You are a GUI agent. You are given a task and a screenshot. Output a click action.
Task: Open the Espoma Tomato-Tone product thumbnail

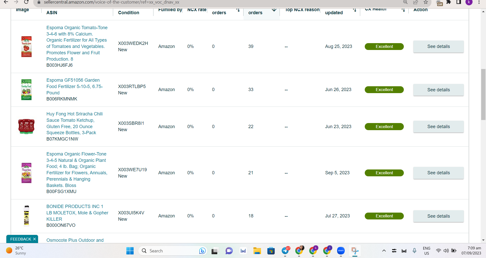click(26, 47)
